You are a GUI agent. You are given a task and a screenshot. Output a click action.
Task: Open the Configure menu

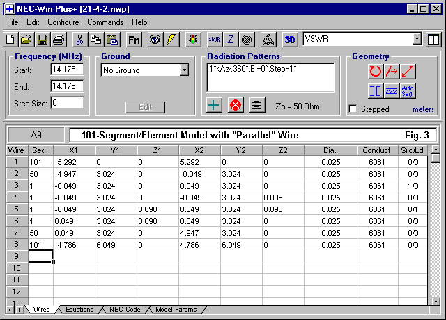[63, 22]
